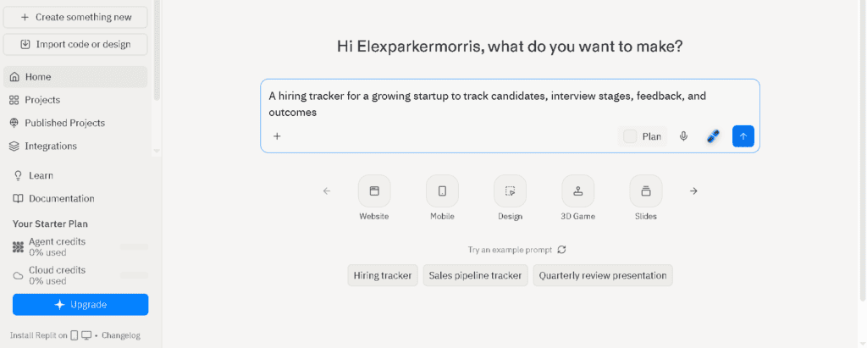Choose the Quarterly review presentation example

point(603,275)
